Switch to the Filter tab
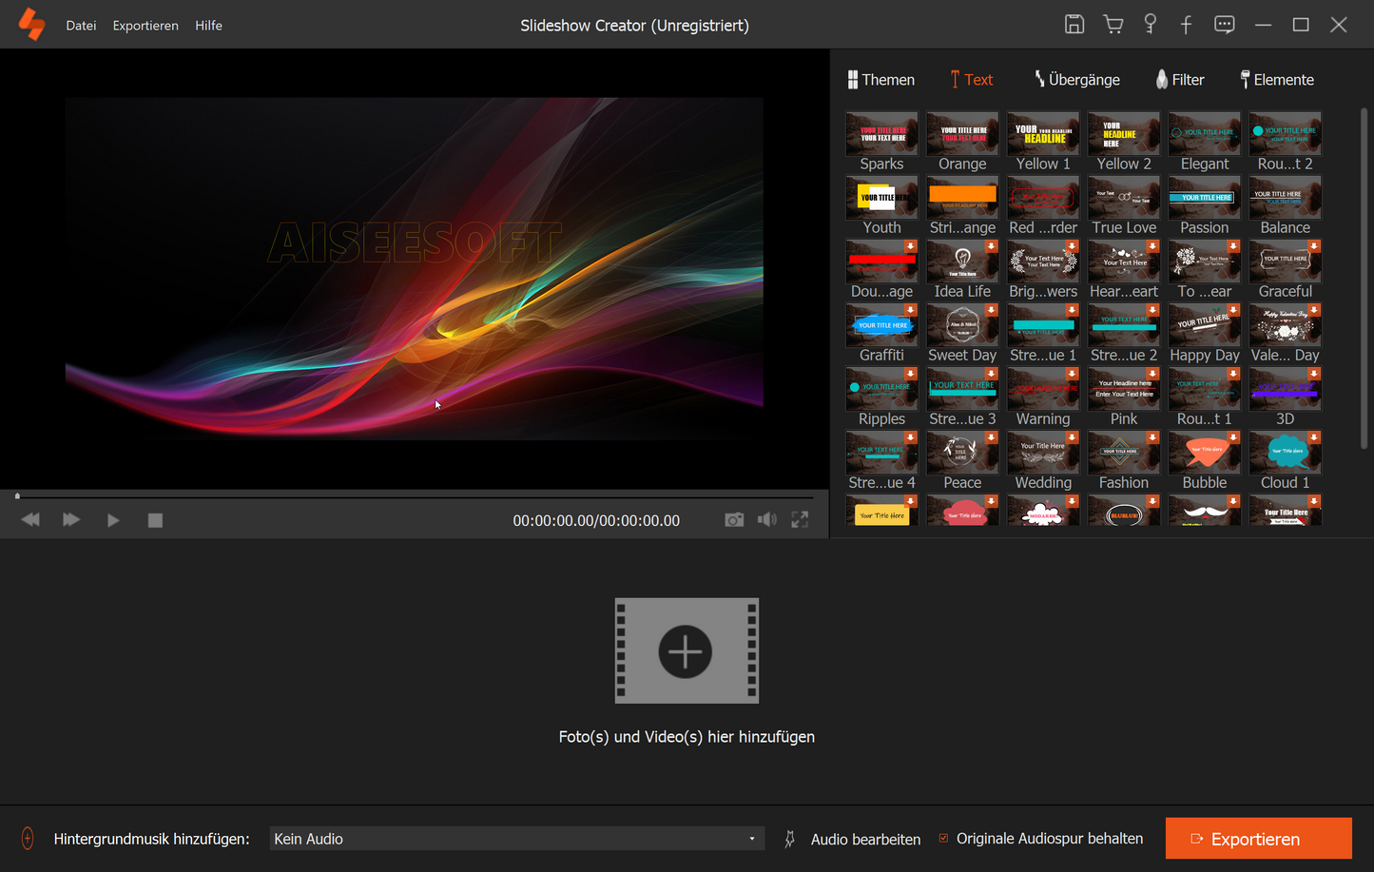This screenshot has height=872, width=1374. click(x=1179, y=80)
